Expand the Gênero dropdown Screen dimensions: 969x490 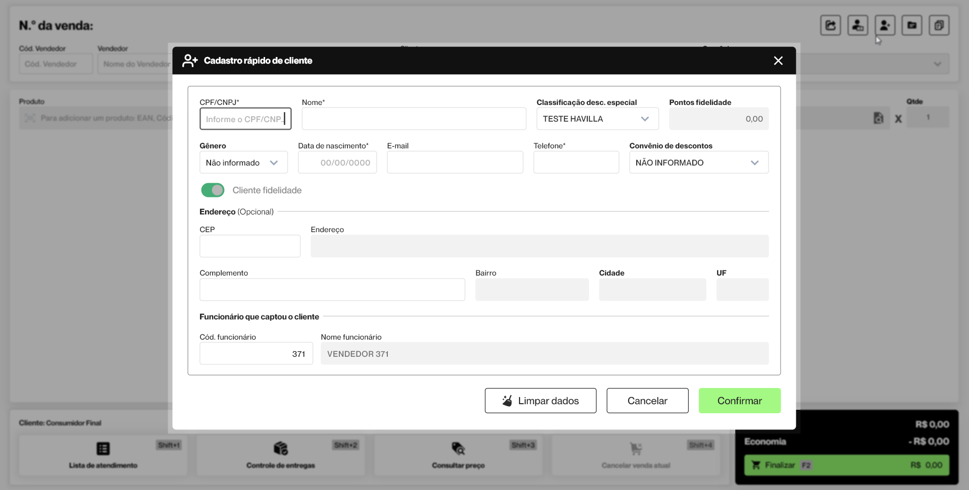pos(243,162)
